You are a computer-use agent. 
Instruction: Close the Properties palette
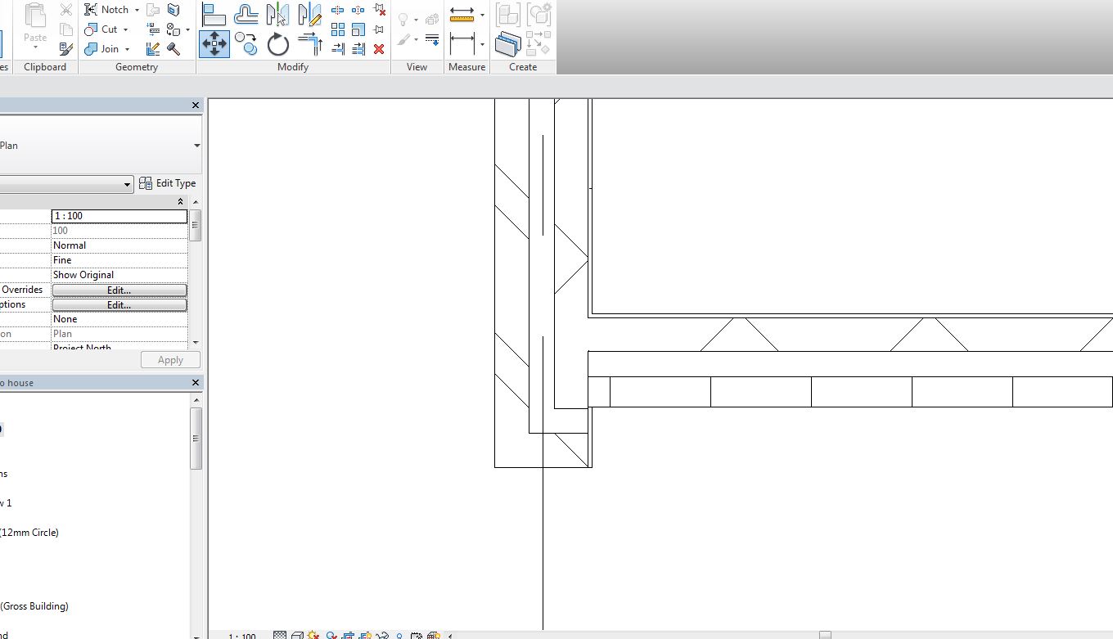pyautogui.click(x=196, y=106)
